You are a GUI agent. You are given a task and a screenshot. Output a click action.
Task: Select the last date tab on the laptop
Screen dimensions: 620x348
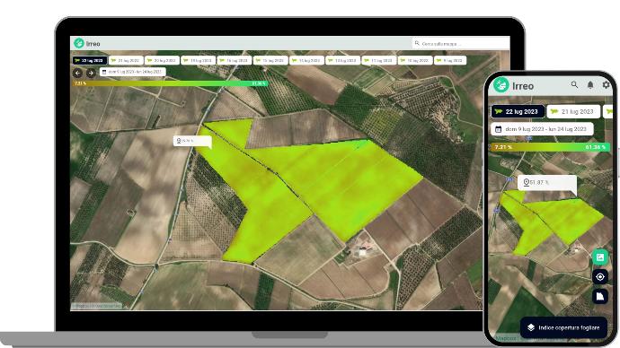(450, 60)
